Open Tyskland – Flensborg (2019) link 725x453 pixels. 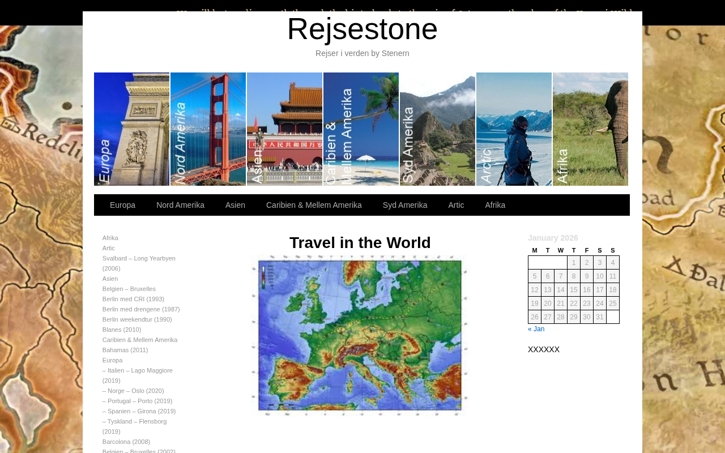(x=135, y=426)
